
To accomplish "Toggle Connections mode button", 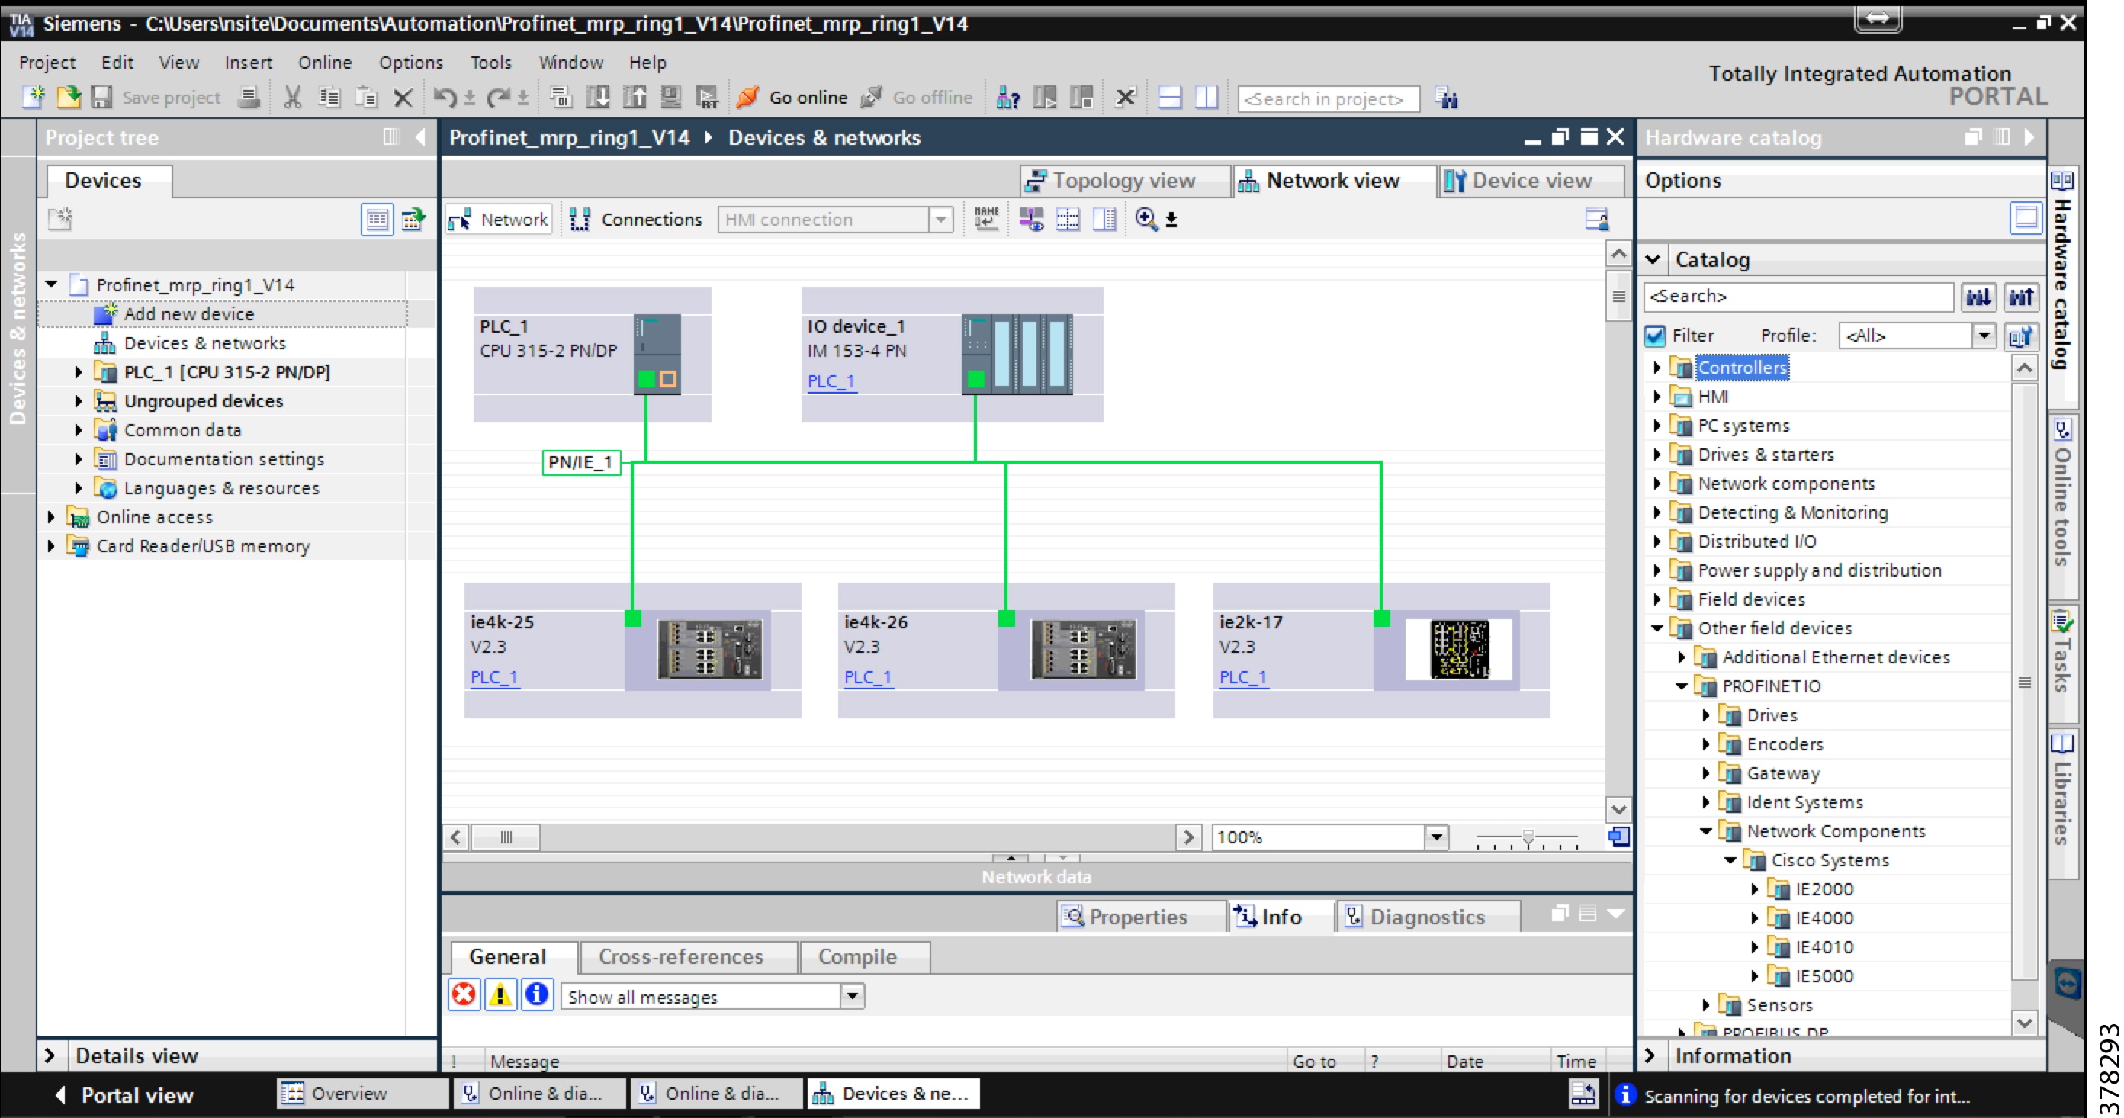I will tap(636, 220).
